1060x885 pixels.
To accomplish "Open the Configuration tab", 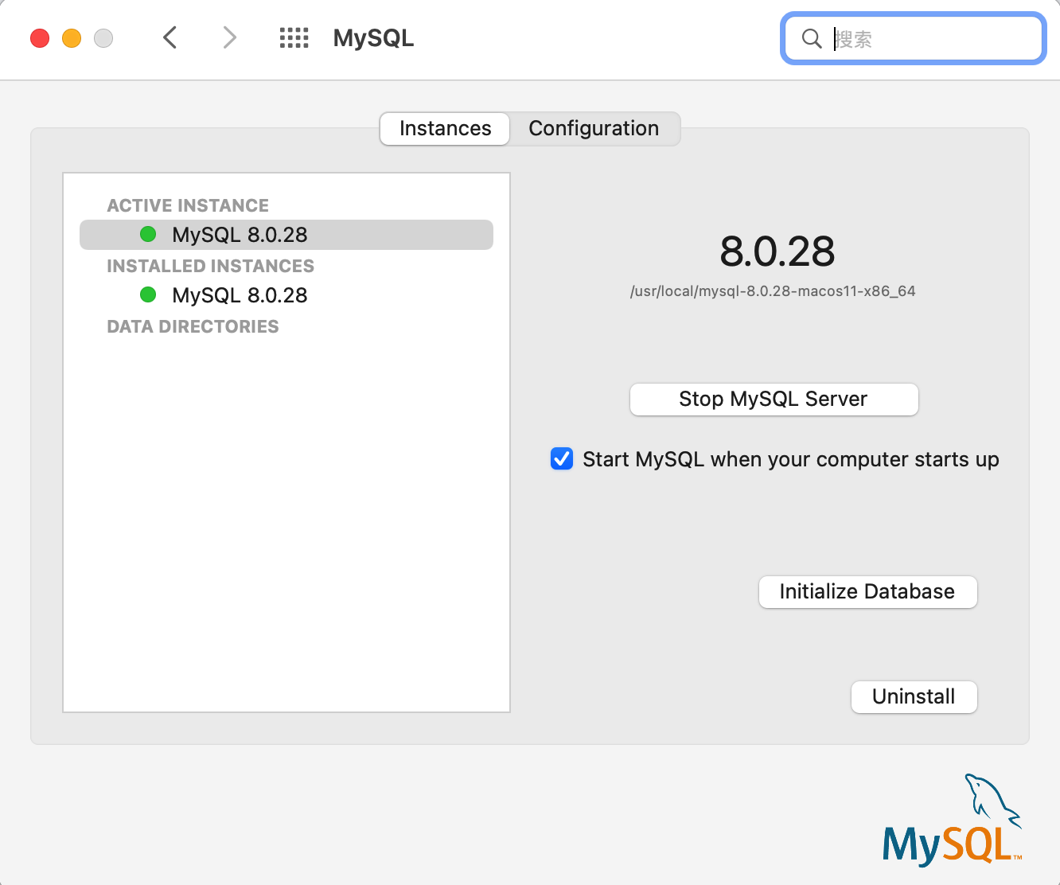I will [594, 128].
